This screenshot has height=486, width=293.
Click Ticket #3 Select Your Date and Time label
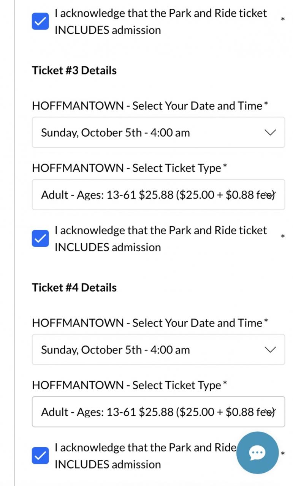150,106
